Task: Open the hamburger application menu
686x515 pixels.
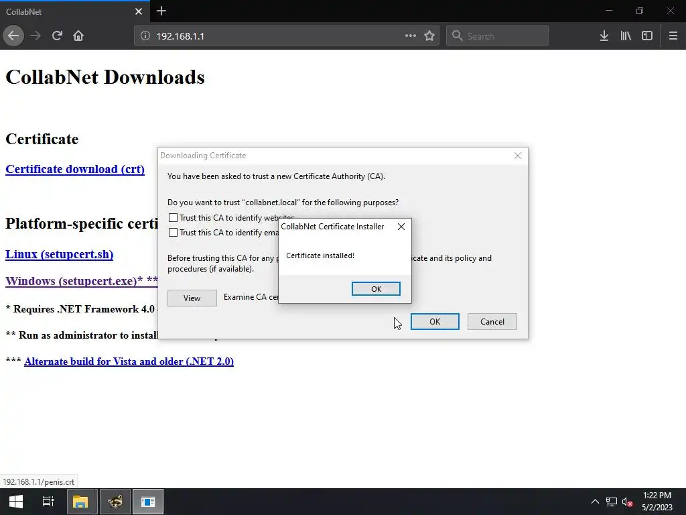Action: point(673,36)
